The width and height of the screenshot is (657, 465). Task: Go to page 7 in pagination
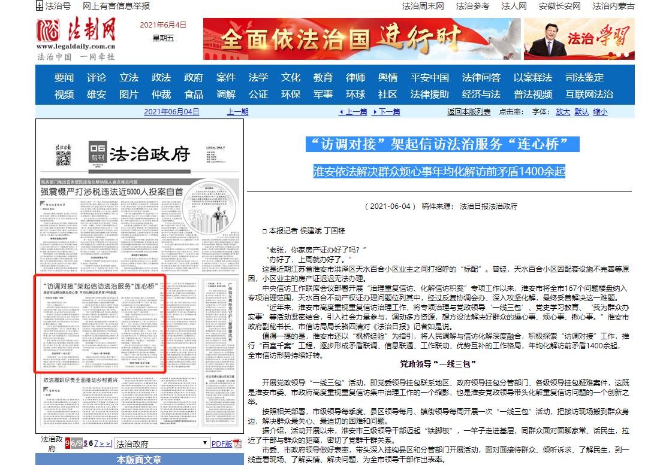click(x=96, y=443)
